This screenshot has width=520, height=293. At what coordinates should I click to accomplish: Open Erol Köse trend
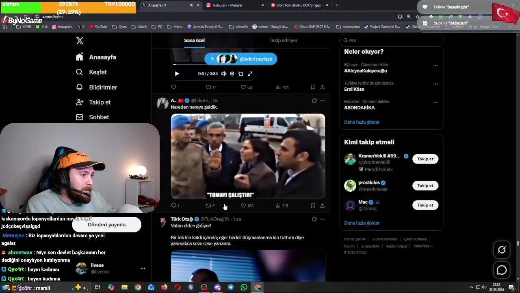coord(354,89)
